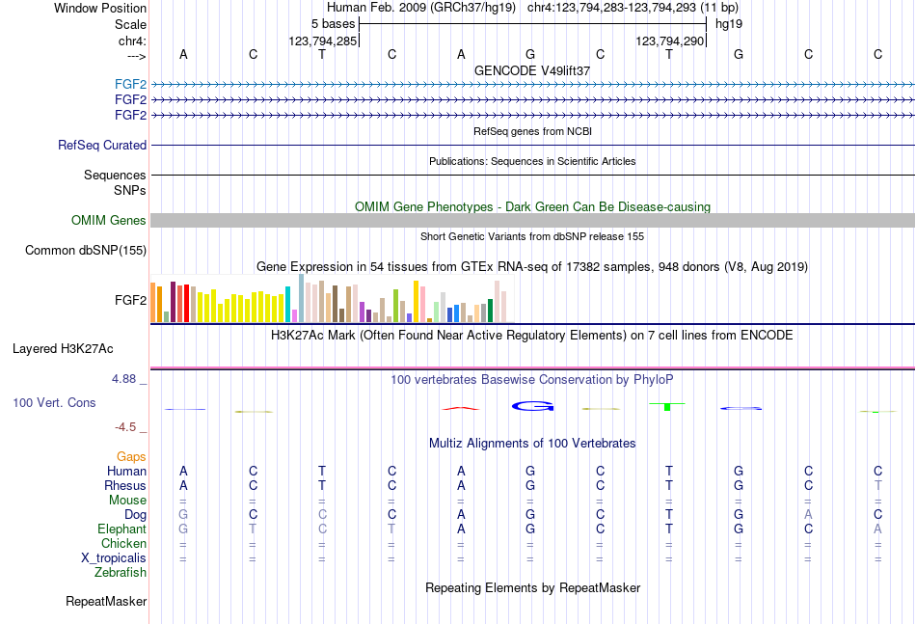Image resolution: width=916 pixels, height=624 pixels.
Task: Click the faded T in Rhesus row
Action: (x=877, y=485)
